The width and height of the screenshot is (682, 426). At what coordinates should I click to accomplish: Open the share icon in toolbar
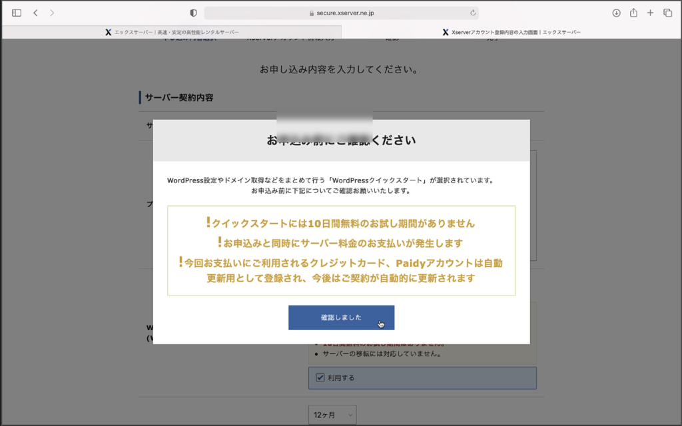tap(633, 13)
